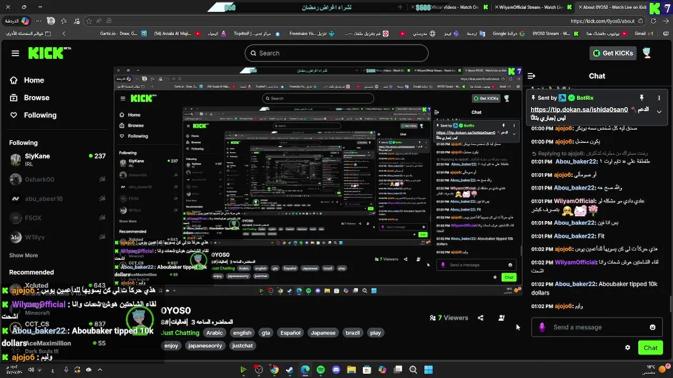Expand hidden system tray icons chevron
The height and width of the screenshot is (378, 673).
99,370
